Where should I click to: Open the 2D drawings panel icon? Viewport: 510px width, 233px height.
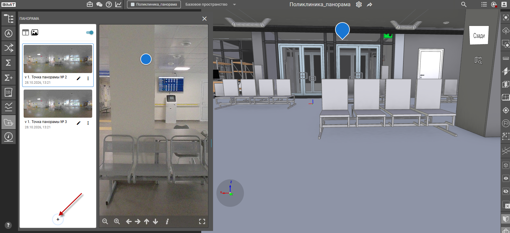coord(9,92)
